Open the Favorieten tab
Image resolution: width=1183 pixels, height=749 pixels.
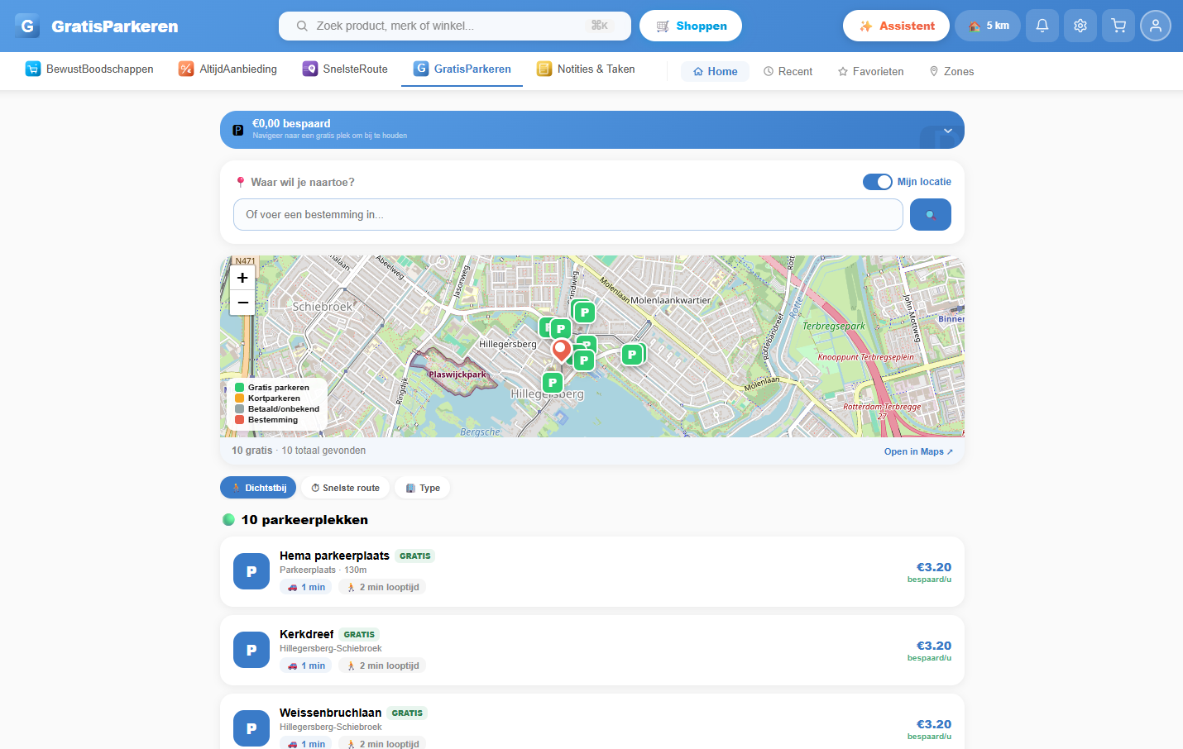click(870, 72)
